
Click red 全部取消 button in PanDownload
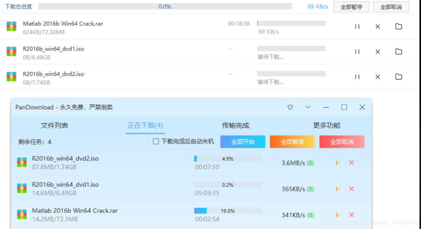[342, 142]
